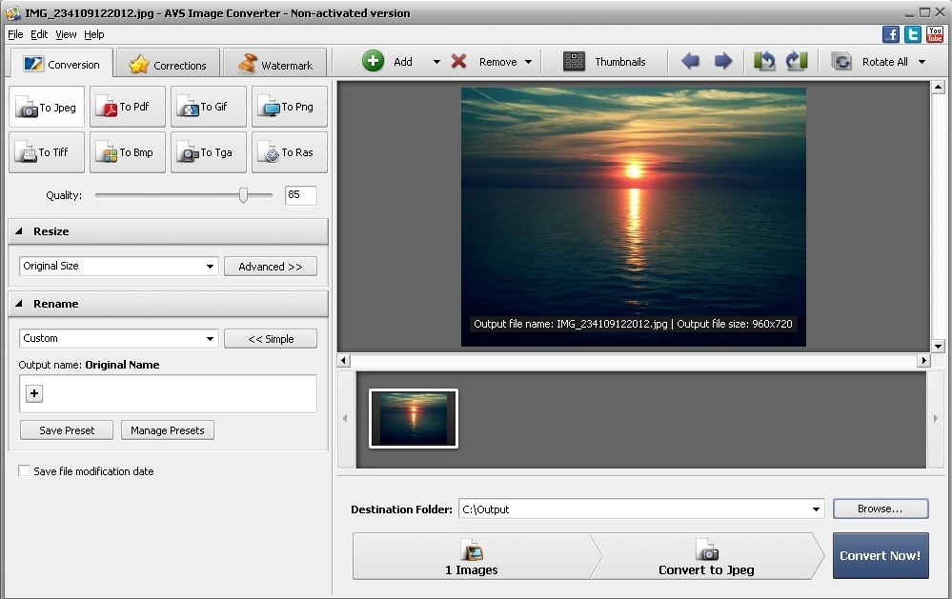
Task: Rotate the image counterclockwise
Action: pos(763,60)
